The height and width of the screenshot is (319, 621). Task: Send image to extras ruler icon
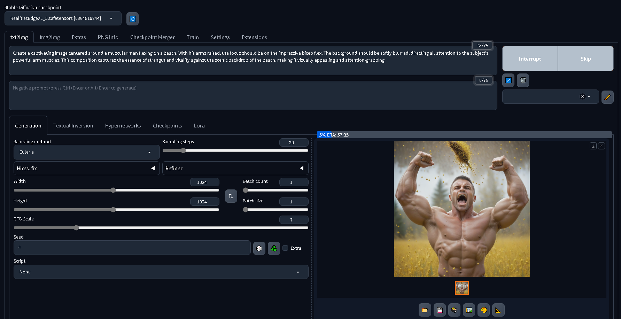[498, 310]
